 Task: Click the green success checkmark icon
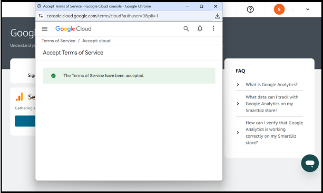pos(53,76)
